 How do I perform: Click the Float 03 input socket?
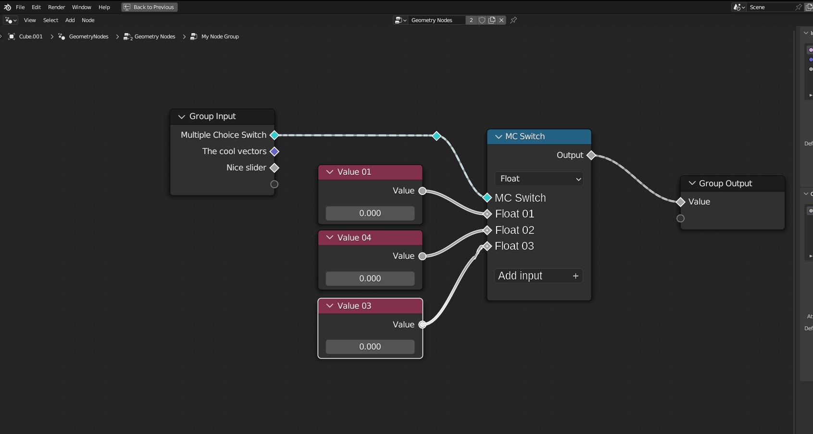coord(487,246)
